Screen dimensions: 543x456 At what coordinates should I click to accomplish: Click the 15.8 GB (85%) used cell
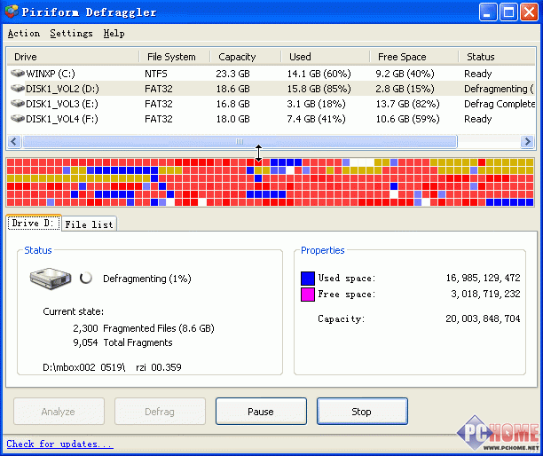tap(319, 89)
